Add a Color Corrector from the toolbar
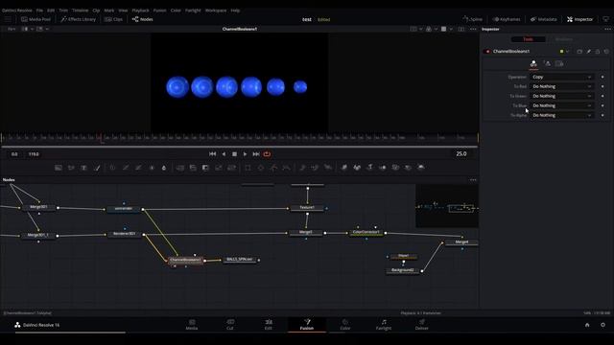The width and height of the screenshot is (614, 345). pos(112,168)
